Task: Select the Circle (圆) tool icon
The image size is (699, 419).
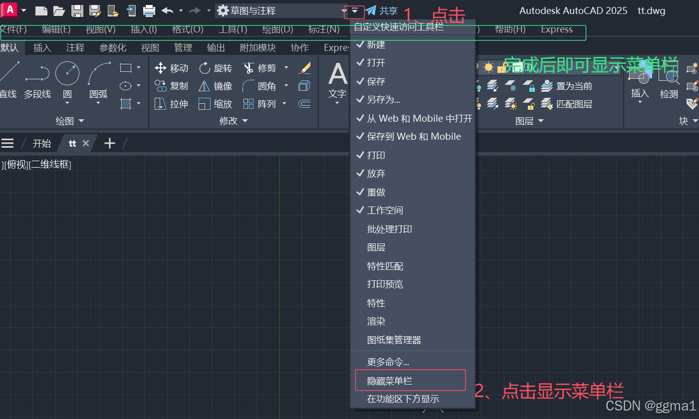Action: coord(67,73)
